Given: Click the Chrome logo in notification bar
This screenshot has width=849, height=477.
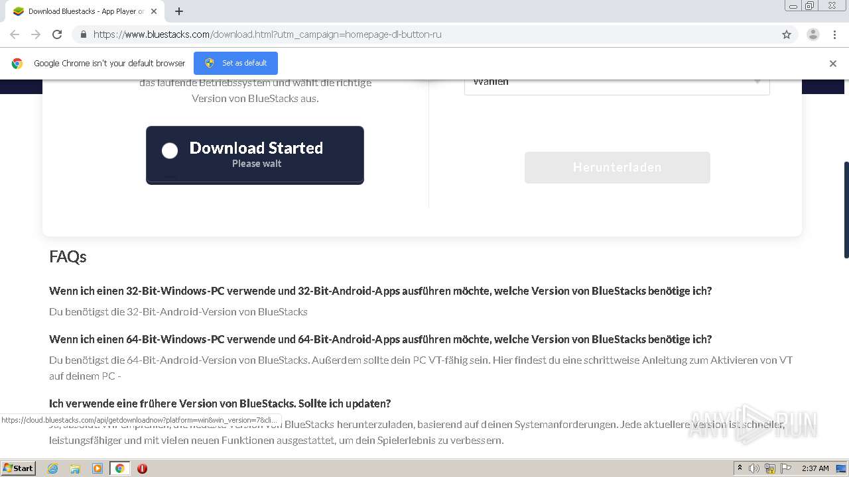Looking at the screenshot, I should point(17,64).
